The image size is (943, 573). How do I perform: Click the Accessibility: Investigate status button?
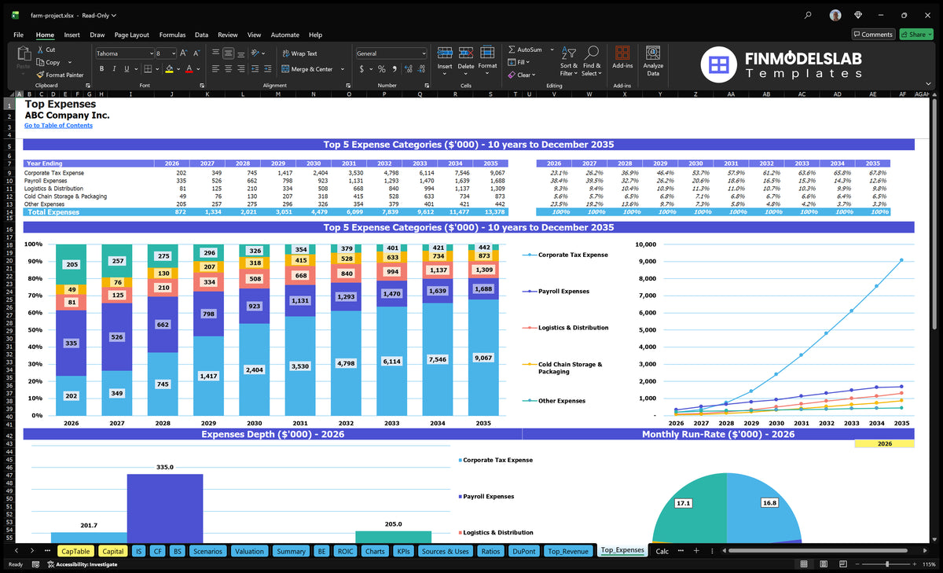[82, 564]
